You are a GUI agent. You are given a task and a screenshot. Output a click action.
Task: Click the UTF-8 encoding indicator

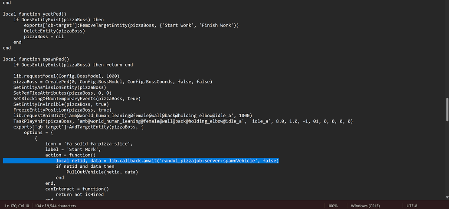pos(412,205)
